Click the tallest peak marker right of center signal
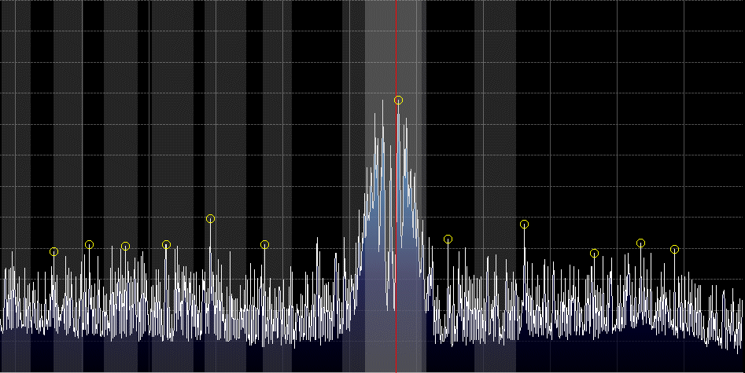Screen dimensions: 745x373 click(x=524, y=225)
